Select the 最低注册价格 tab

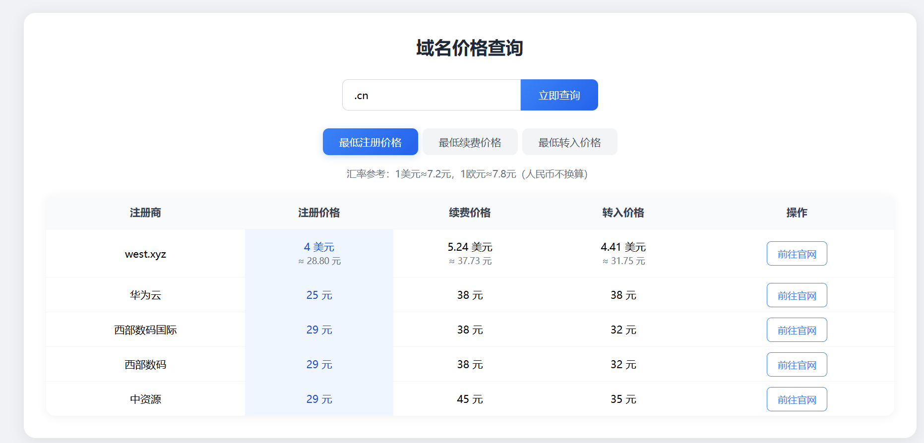click(370, 142)
